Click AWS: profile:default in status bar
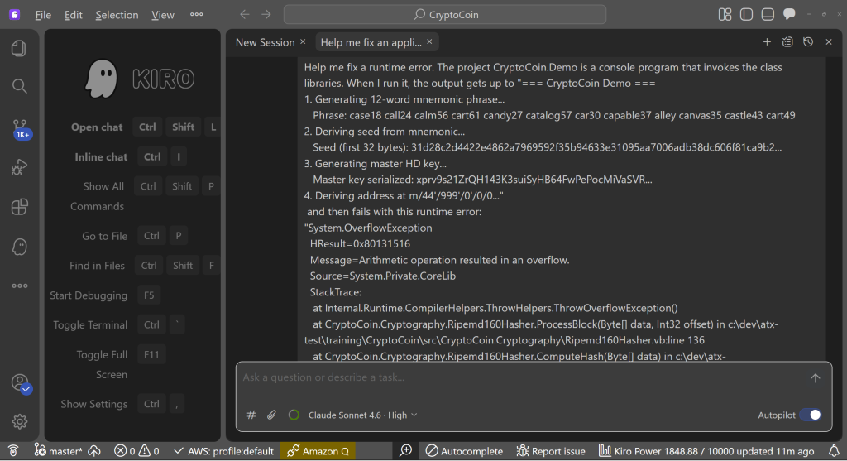847x461 pixels. click(224, 451)
